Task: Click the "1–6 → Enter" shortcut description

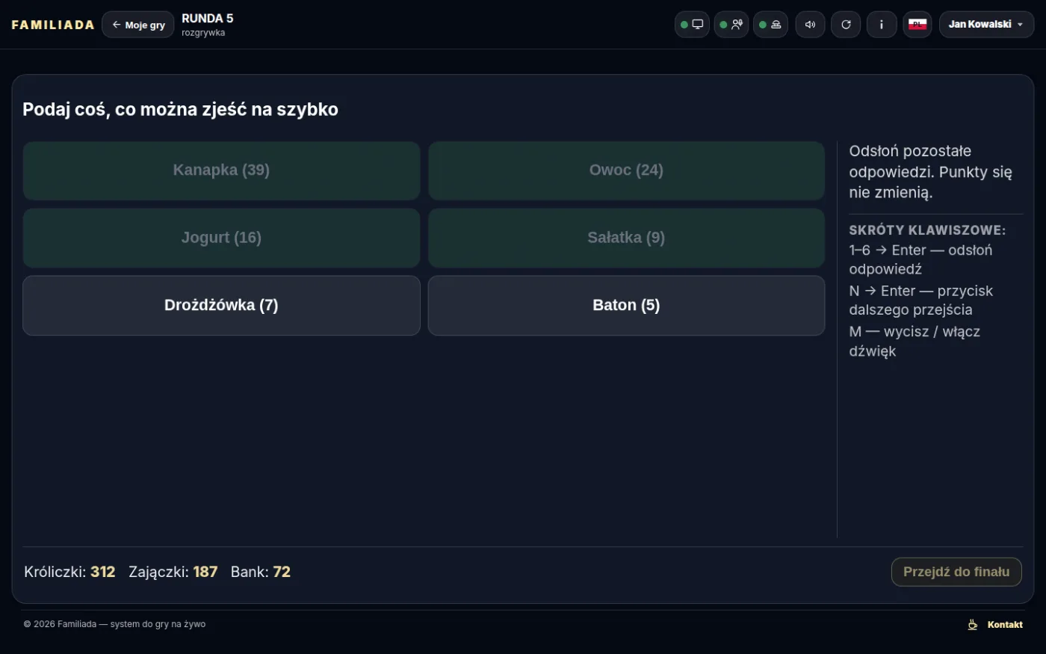Action: [x=920, y=259]
